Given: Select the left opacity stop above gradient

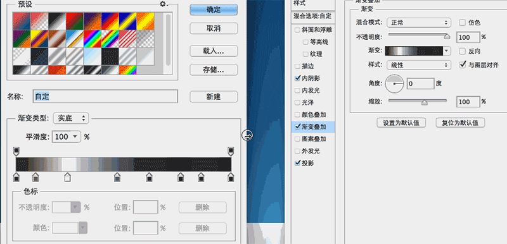Looking at the screenshot, I should pyautogui.click(x=16, y=151).
